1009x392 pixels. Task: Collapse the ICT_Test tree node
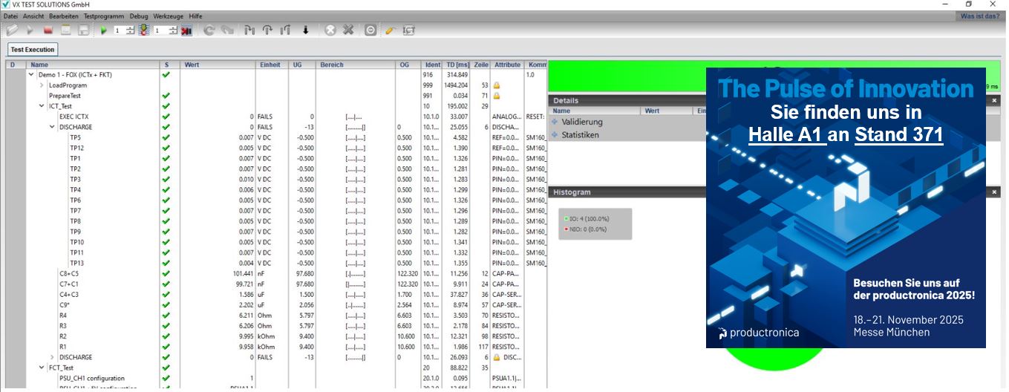tap(42, 106)
